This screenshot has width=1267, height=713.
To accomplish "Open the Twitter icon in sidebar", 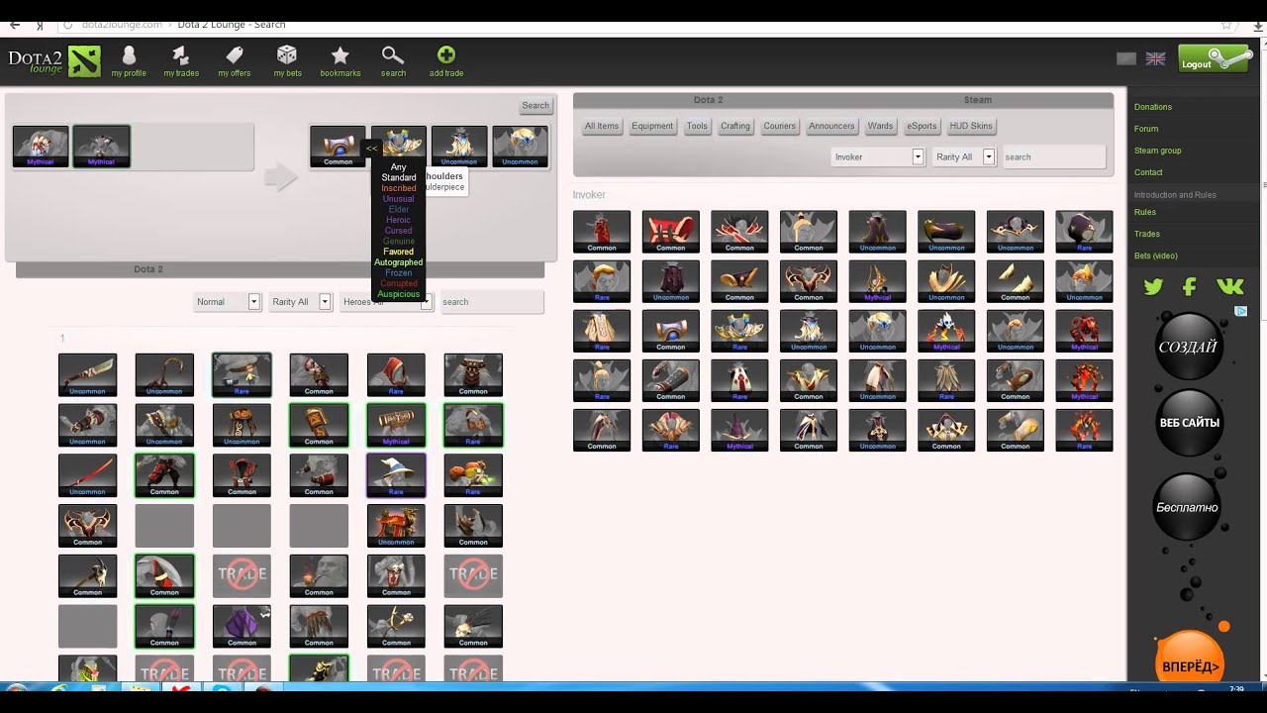I will 1153,287.
